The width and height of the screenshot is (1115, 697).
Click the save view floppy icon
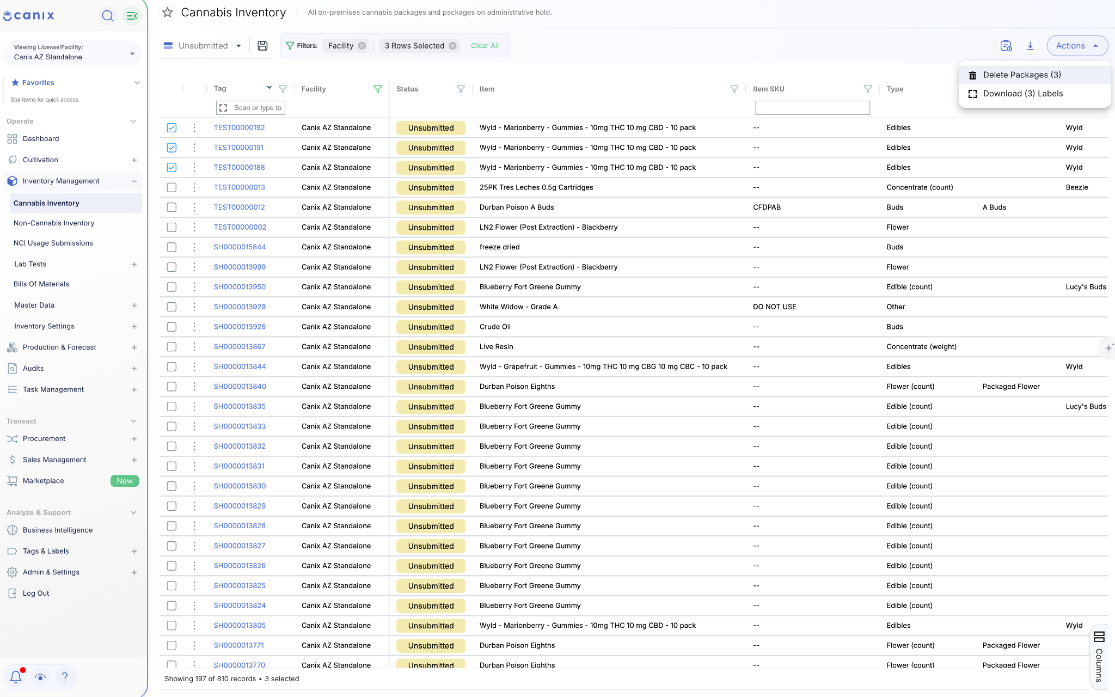click(x=262, y=46)
